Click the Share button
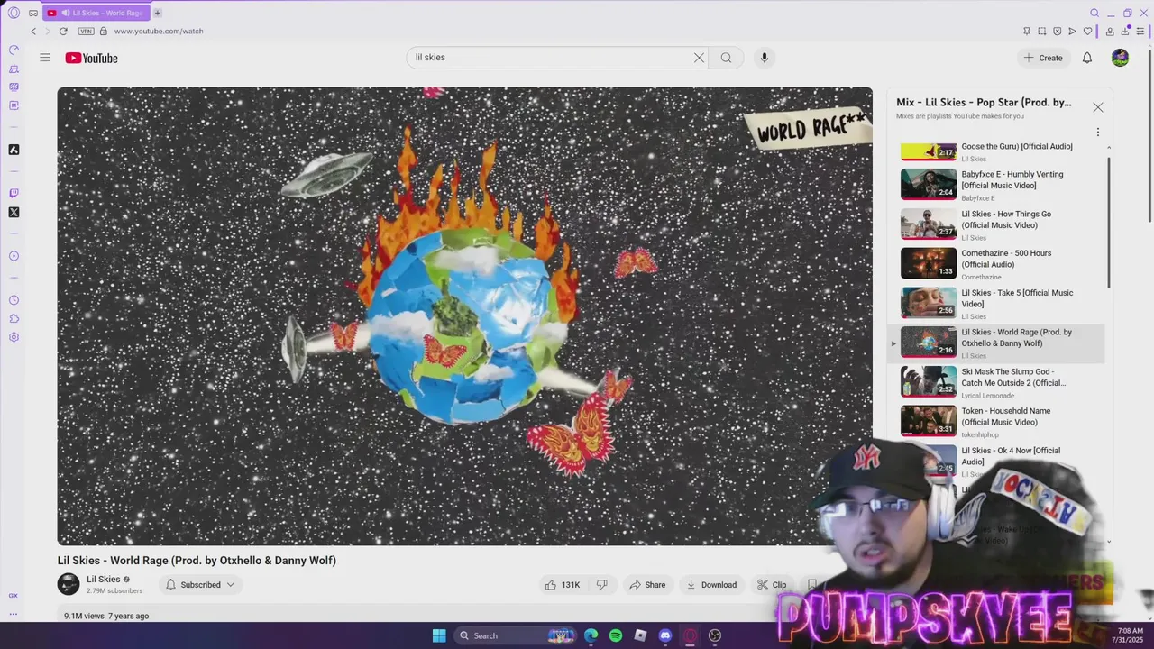The width and height of the screenshot is (1154, 649). pyautogui.click(x=647, y=585)
